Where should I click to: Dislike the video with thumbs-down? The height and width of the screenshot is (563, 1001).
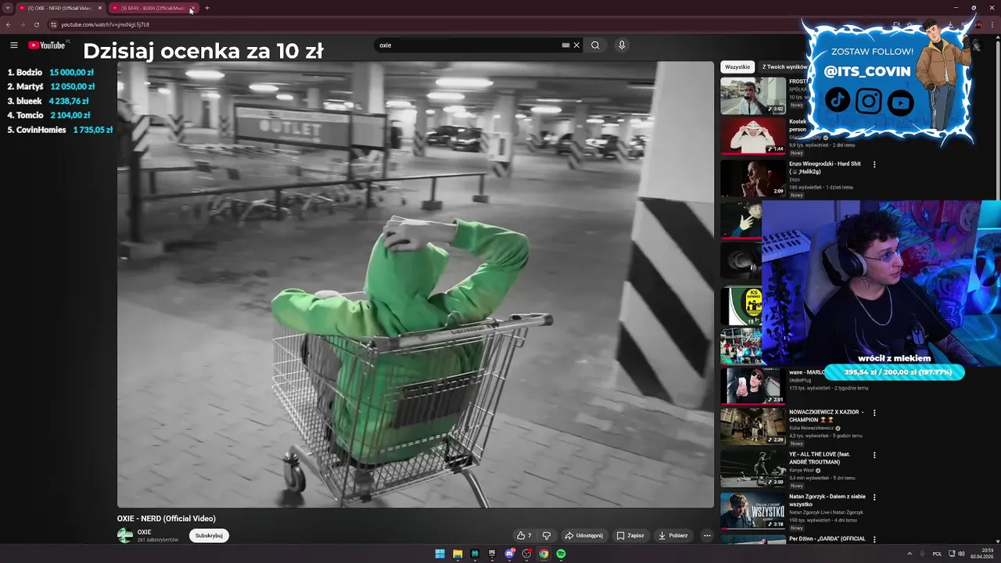point(547,536)
